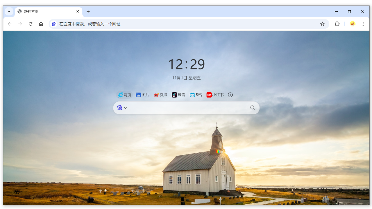Open the 抖音 shortcut
Screen dimensions: 372x209
pyautogui.click(x=178, y=95)
